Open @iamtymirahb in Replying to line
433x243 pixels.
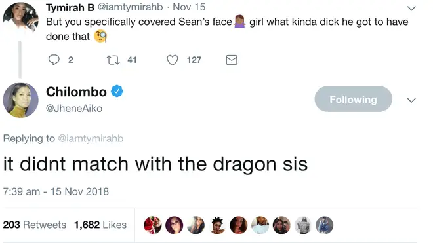[x=91, y=138]
